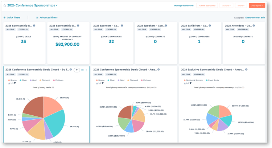Toggle Bronze legend in first pie chart
The image size is (272, 148).
(13, 80)
